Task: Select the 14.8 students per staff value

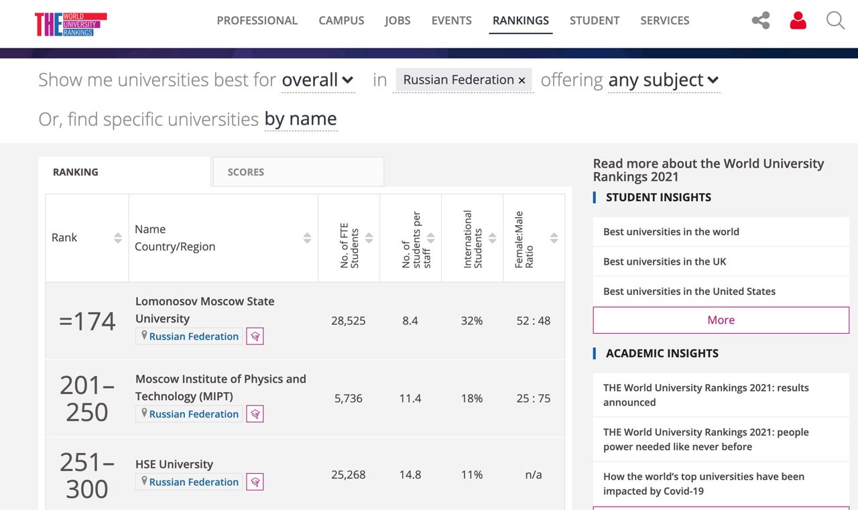Action: (410, 475)
